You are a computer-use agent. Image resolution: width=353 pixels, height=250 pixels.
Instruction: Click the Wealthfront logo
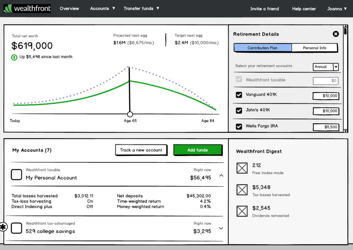point(27,9)
